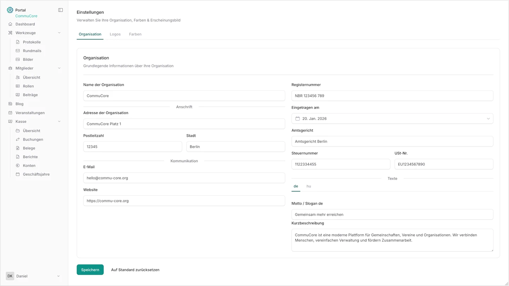
Task: Click into the Steuernummer input field
Action: [341, 164]
